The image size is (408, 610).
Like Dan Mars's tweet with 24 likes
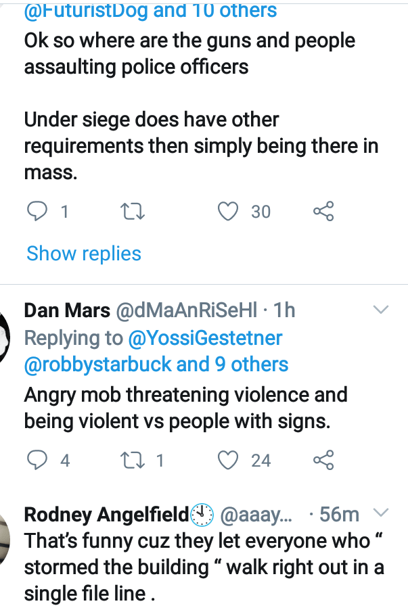tap(229, 461)
